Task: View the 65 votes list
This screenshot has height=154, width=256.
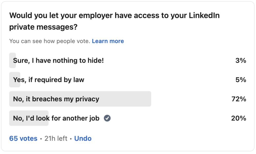Action: point(23,139)
